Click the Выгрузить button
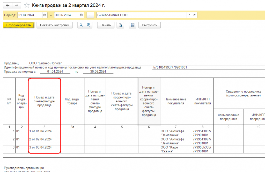Viewport: 265px width, 172px height. tap(150, 25)
